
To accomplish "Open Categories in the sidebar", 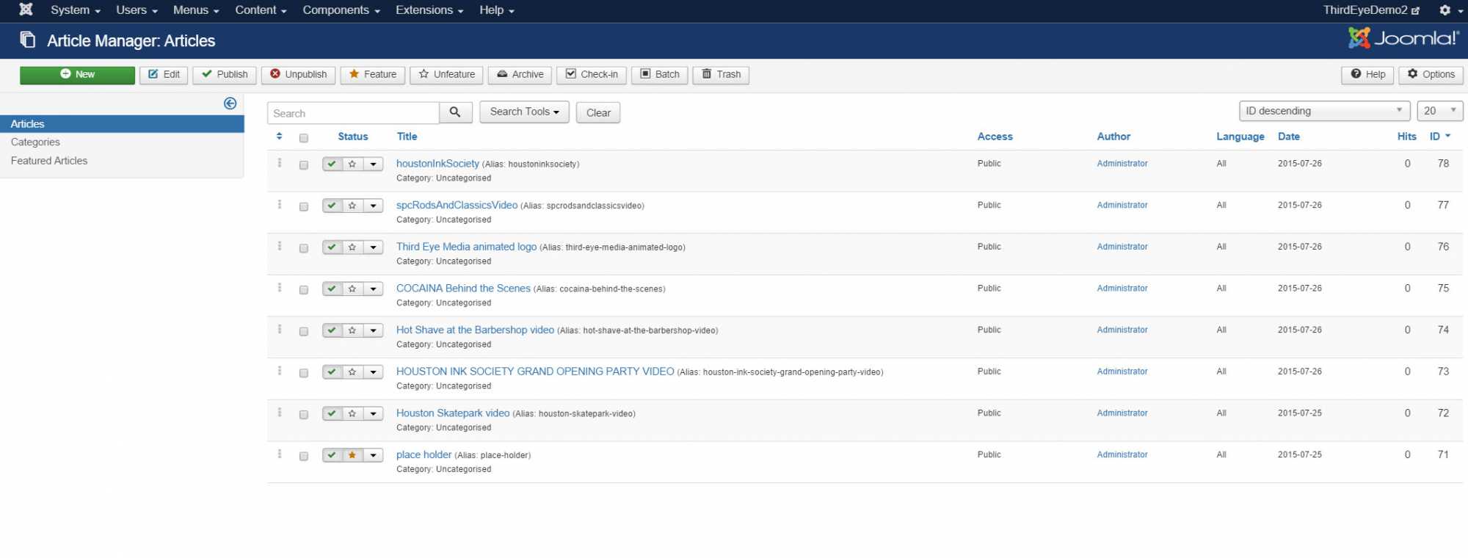I will (x=35, y=142).
